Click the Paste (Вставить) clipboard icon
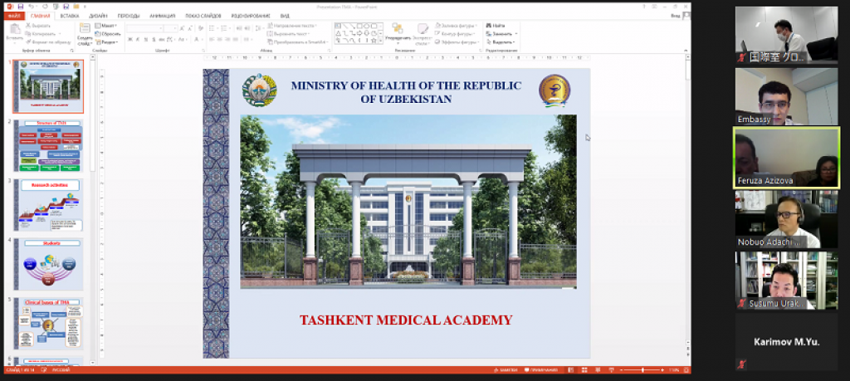850x381 pixels. pyautogui.click(x=15, y=33)
